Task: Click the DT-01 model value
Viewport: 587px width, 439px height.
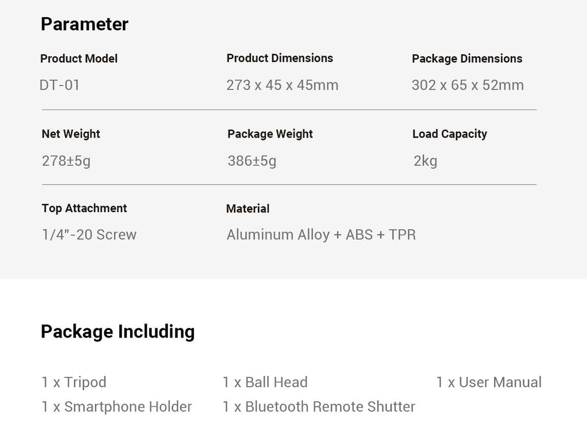Action: [x=60, y=85]
